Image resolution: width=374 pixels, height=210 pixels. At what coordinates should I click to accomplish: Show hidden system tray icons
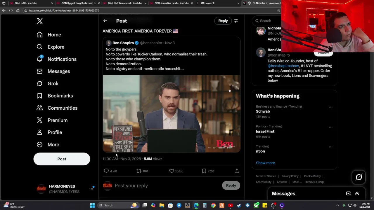pos(337,205)
